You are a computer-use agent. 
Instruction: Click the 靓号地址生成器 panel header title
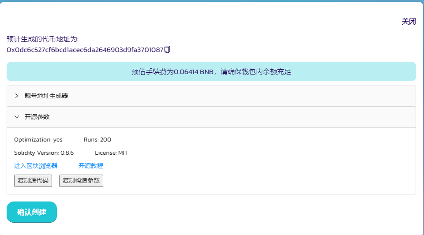click(46, 96)
